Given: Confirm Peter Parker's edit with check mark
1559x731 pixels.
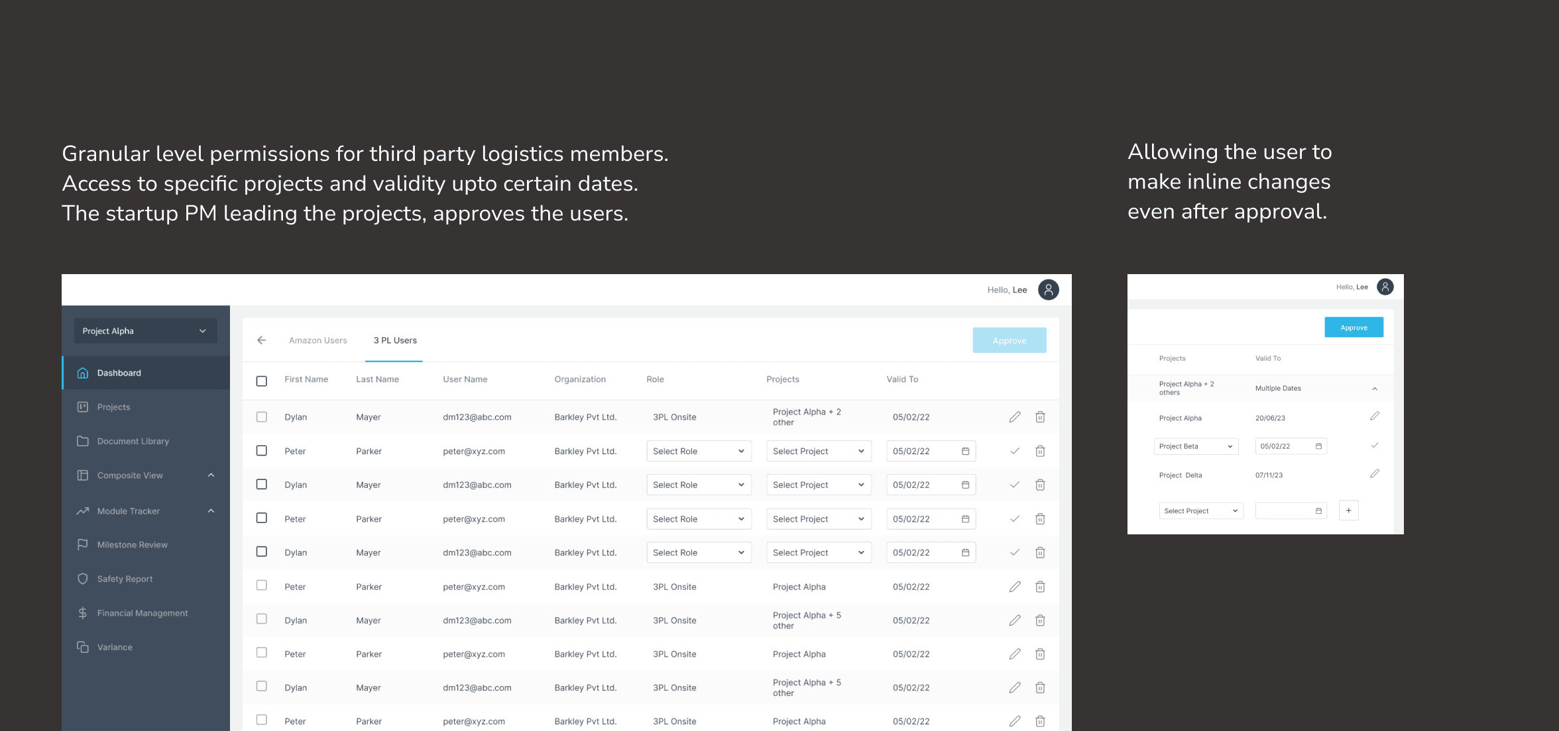Looking at the screenshot, I should pos(1015,451).
